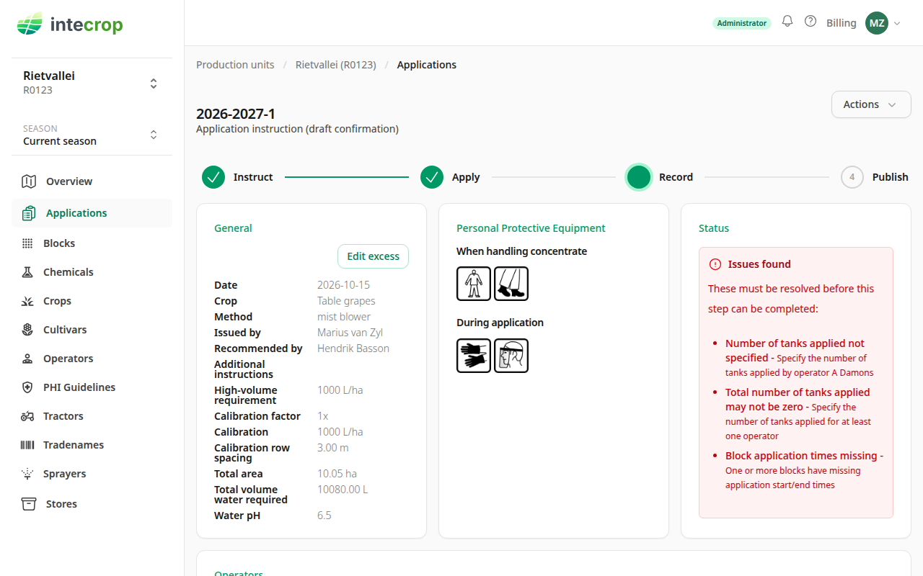The height and width of the screenshot is (576, 923).
Task: Click the Overview map icon
Action: coord(28,181)
